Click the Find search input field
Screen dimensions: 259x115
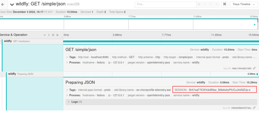tap(166, 4)
